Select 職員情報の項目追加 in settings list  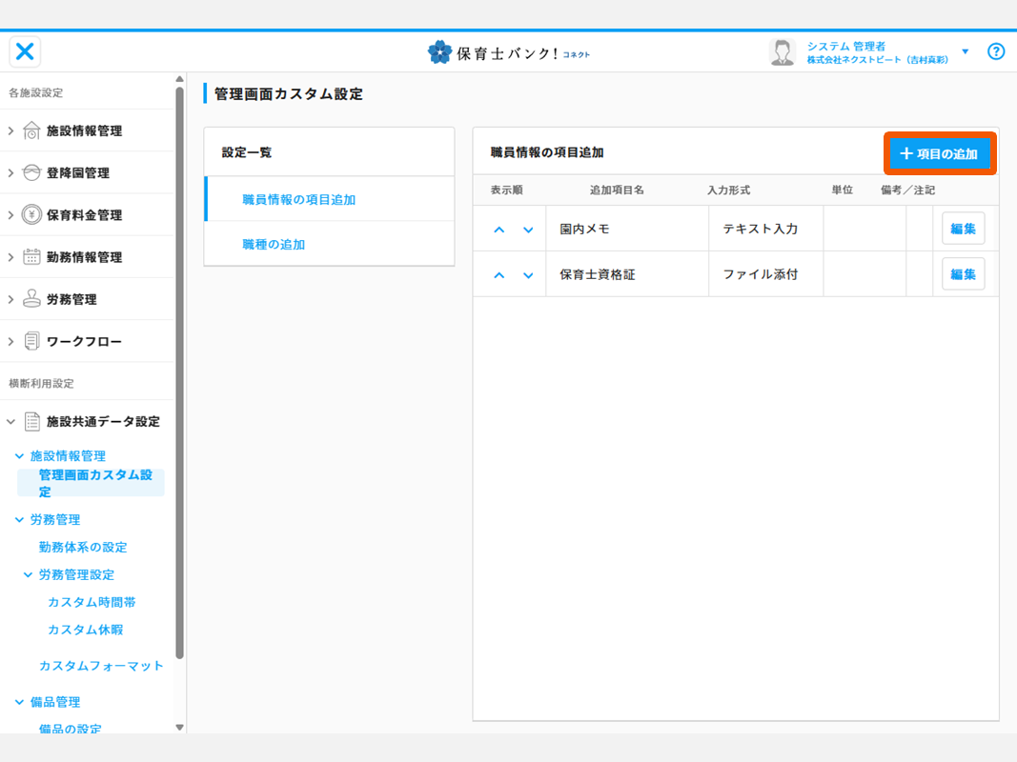(298, 200)
